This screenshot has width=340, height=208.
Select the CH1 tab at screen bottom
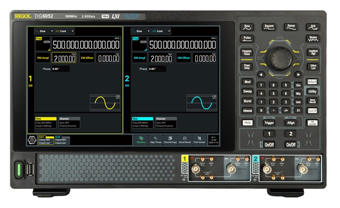coord(46,140)
